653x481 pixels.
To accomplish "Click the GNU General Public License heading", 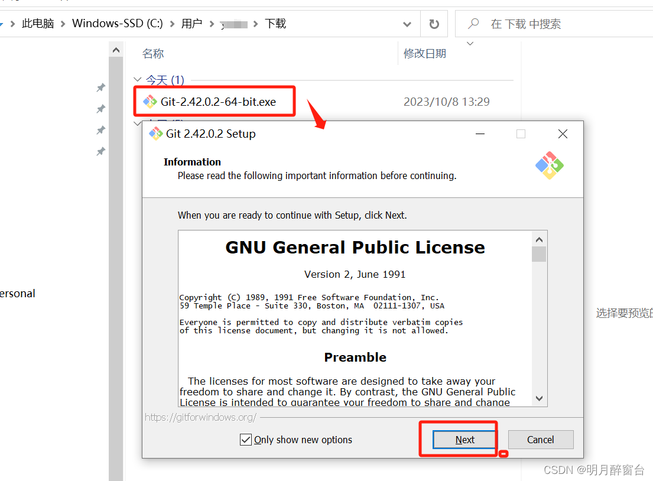I will pos(355,248).
